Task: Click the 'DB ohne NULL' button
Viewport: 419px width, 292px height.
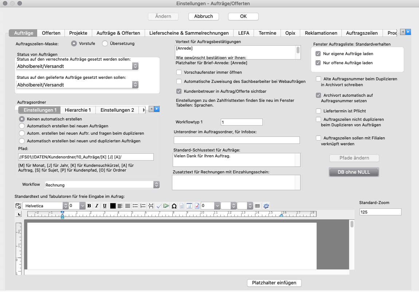Action: 353,172
